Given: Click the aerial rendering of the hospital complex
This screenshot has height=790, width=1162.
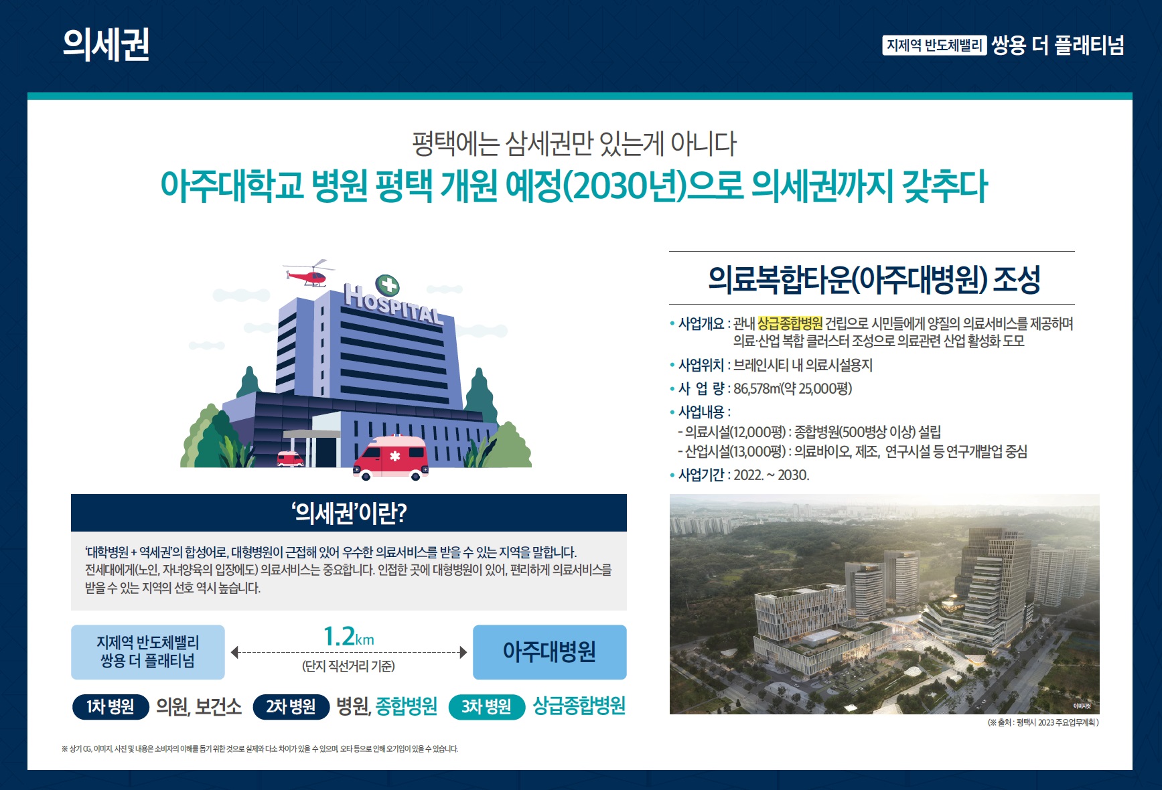Looking at the screenshot, I should 884,604.
